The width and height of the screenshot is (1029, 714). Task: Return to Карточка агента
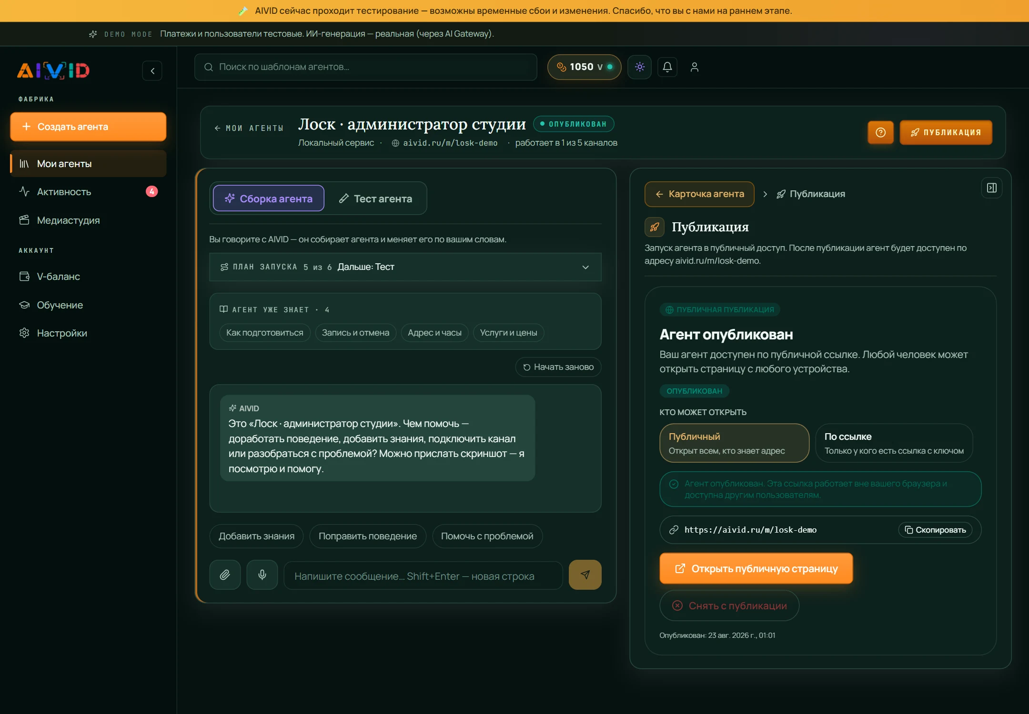click(x=699, y=194)
